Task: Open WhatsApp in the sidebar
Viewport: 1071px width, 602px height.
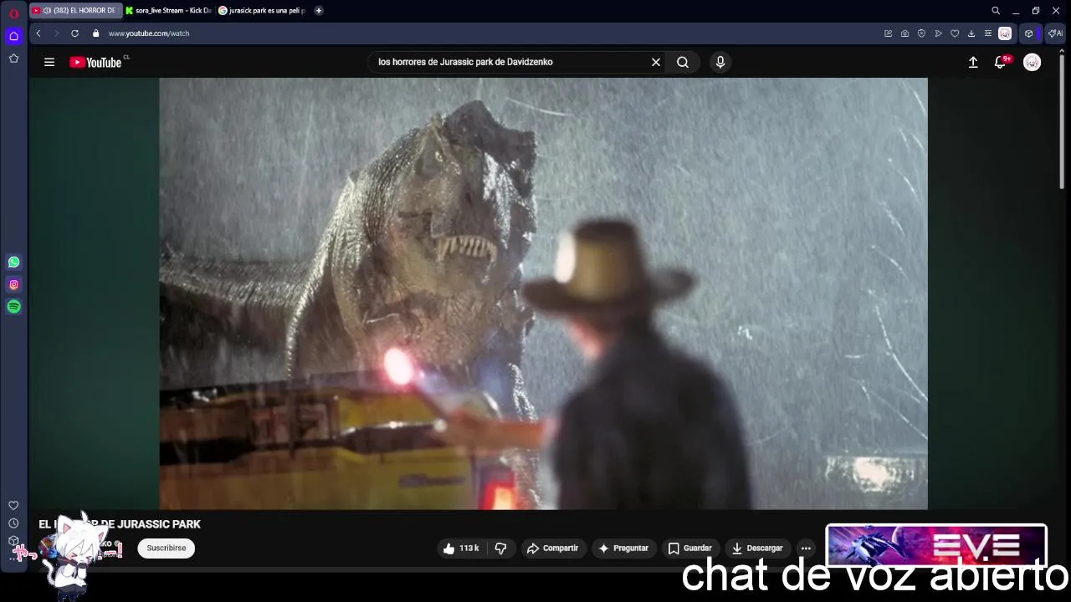Action: (x=13, y=262)
